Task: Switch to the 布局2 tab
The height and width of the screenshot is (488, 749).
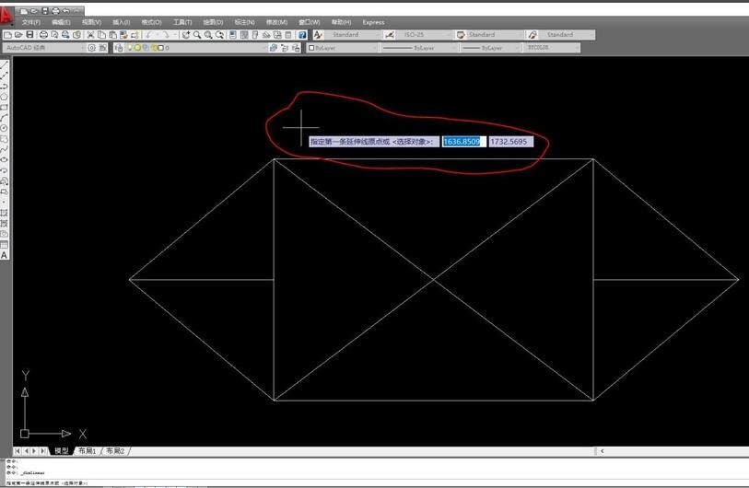Action: coord(115,451)
